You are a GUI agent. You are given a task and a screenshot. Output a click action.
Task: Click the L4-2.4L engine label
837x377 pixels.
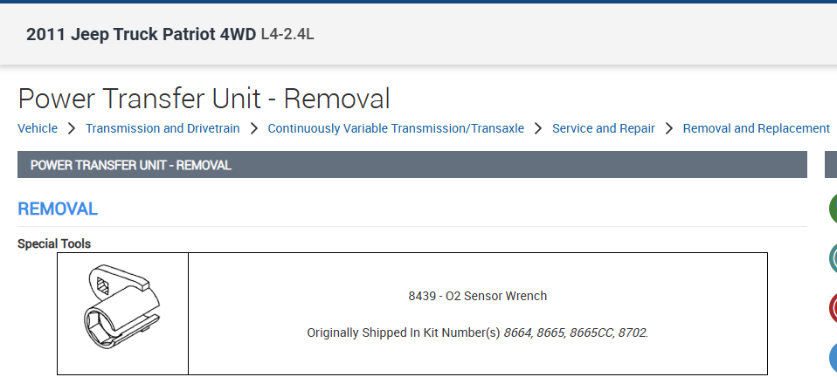[287, 35]
